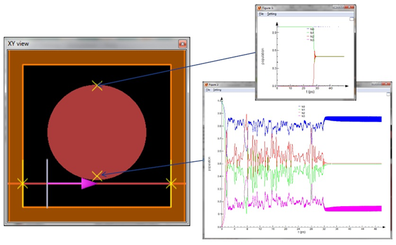The height and width of the screenshot is (245, 396).
Task: Open the File menu in Figure 1 window
Action: click(261, 14)
